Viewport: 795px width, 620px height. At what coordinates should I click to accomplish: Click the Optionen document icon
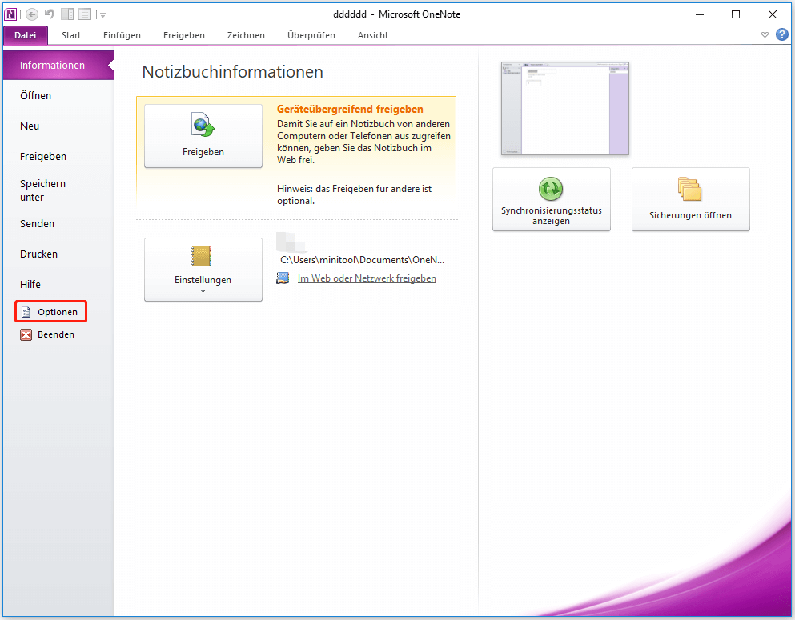point(26,312)
